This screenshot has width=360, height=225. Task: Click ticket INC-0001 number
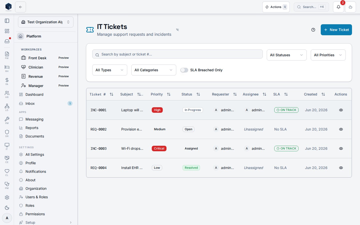[x=98, y=110]
